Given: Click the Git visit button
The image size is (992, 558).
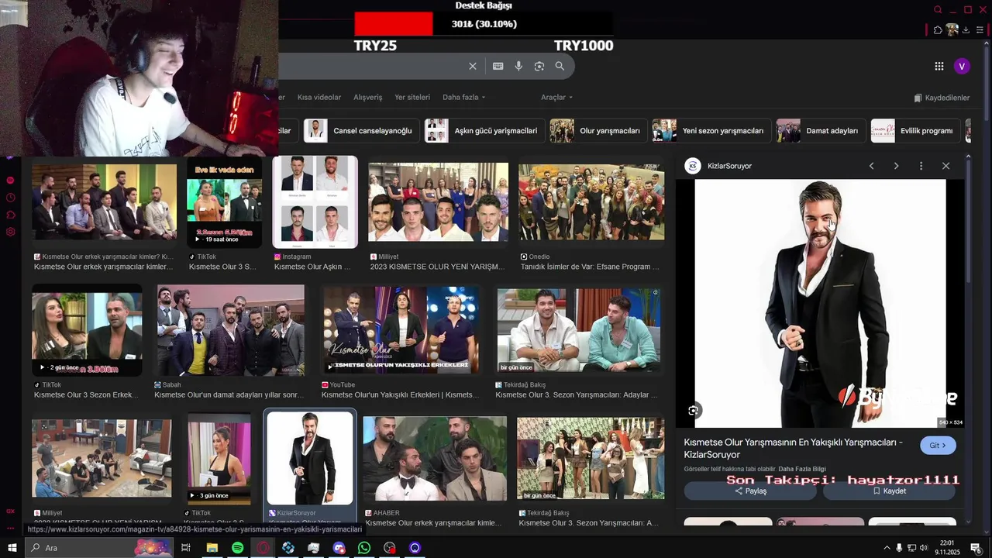Looking at the screenshot, I should (938, 446).
